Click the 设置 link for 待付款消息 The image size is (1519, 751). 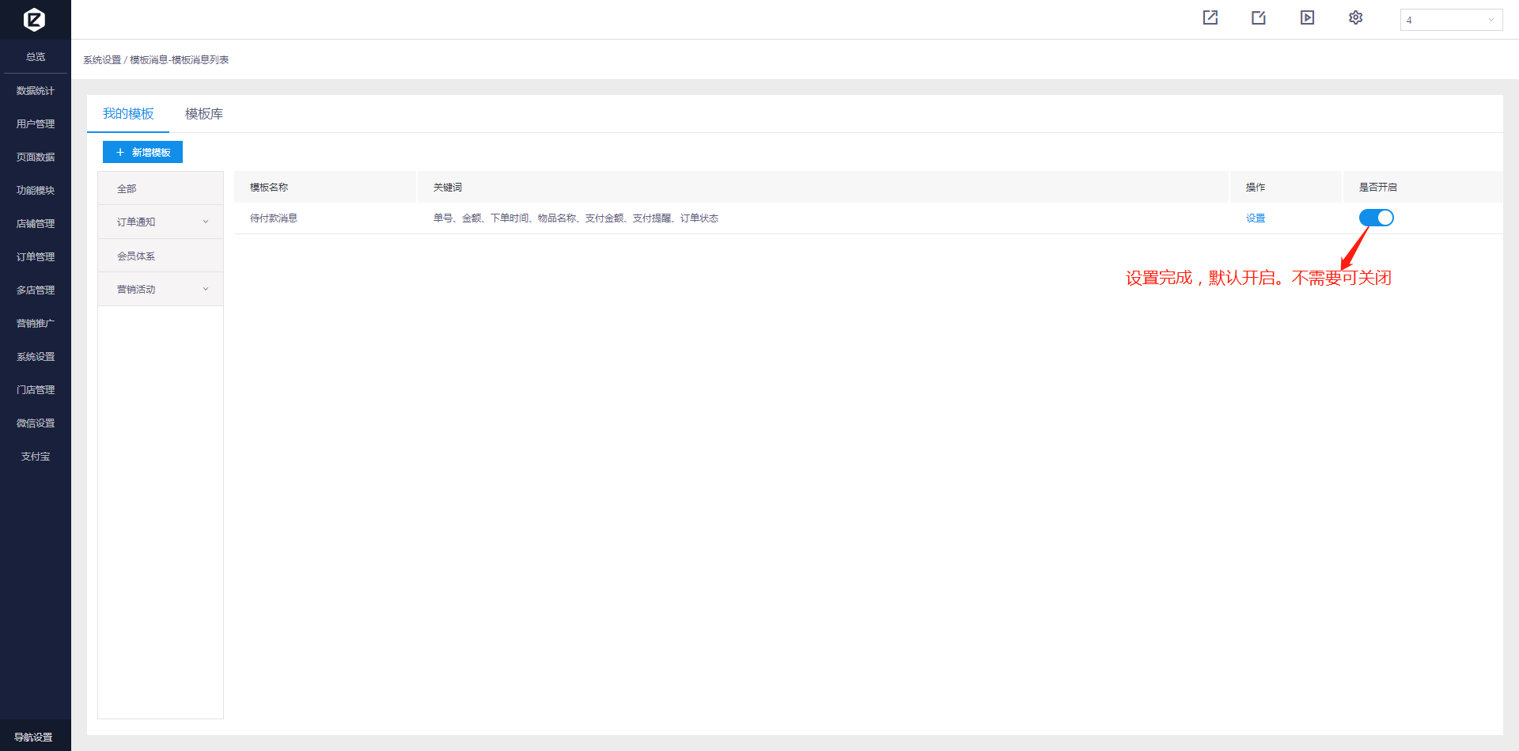1255,218
